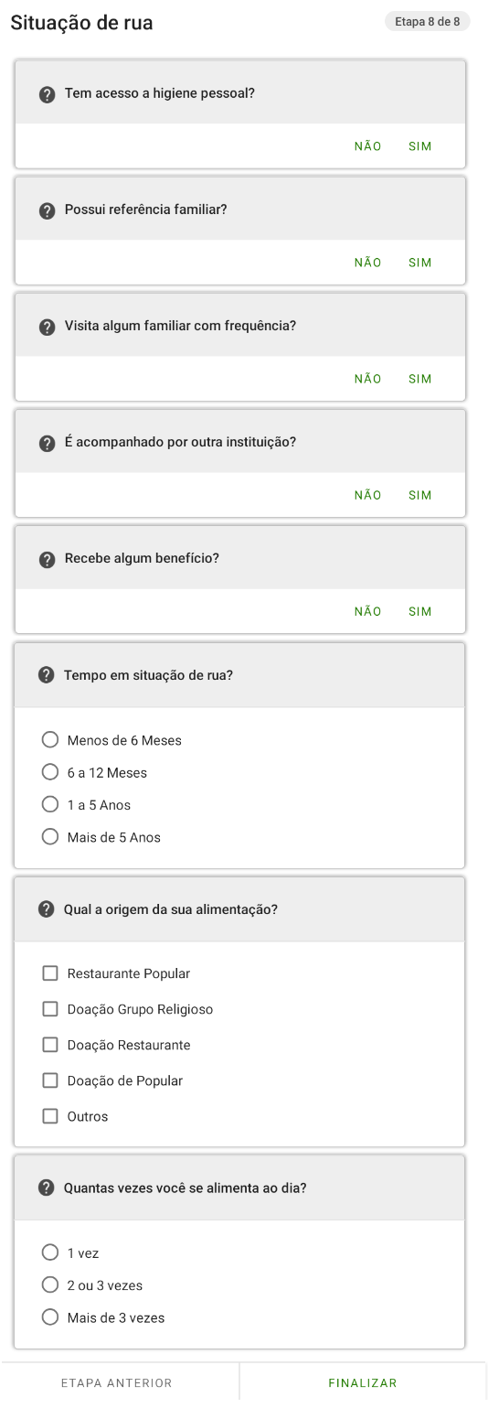The height and width of the screenshot is (1408, 488).
Task: Click the FINALIZAR button
Action: click(363, 1383)
